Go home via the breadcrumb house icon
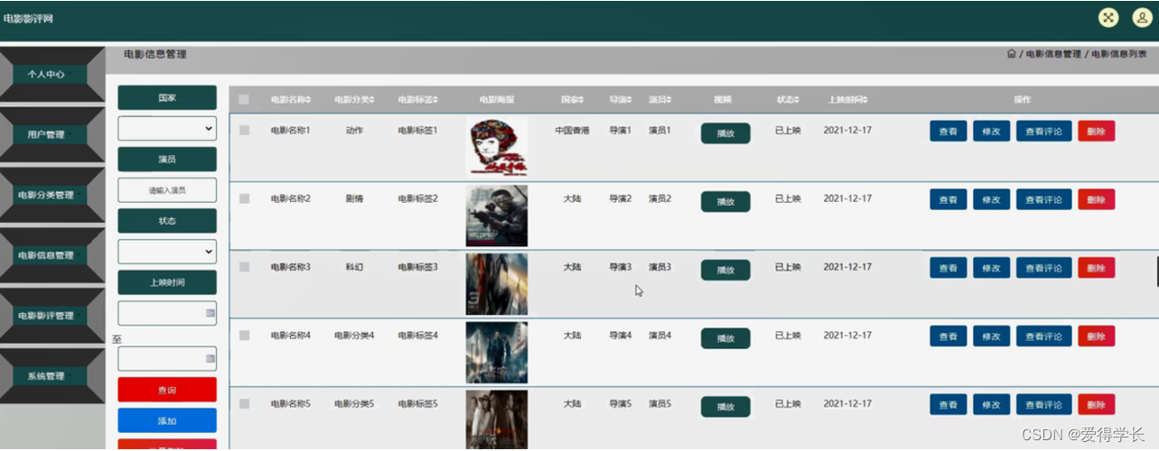 click(x=1011, y=54)
